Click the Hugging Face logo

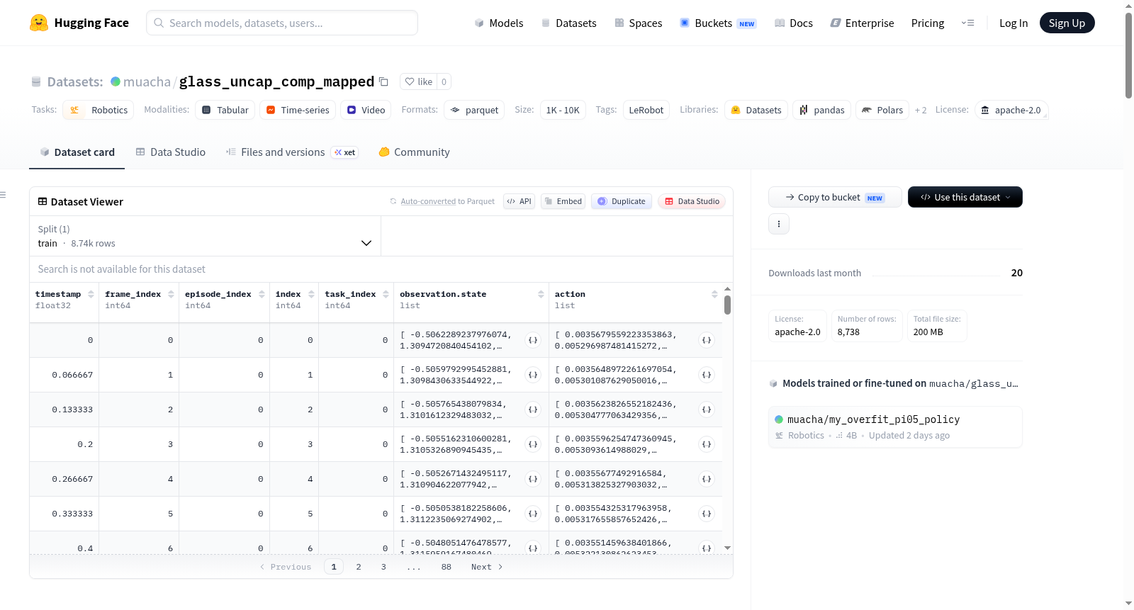coord(79,23)
